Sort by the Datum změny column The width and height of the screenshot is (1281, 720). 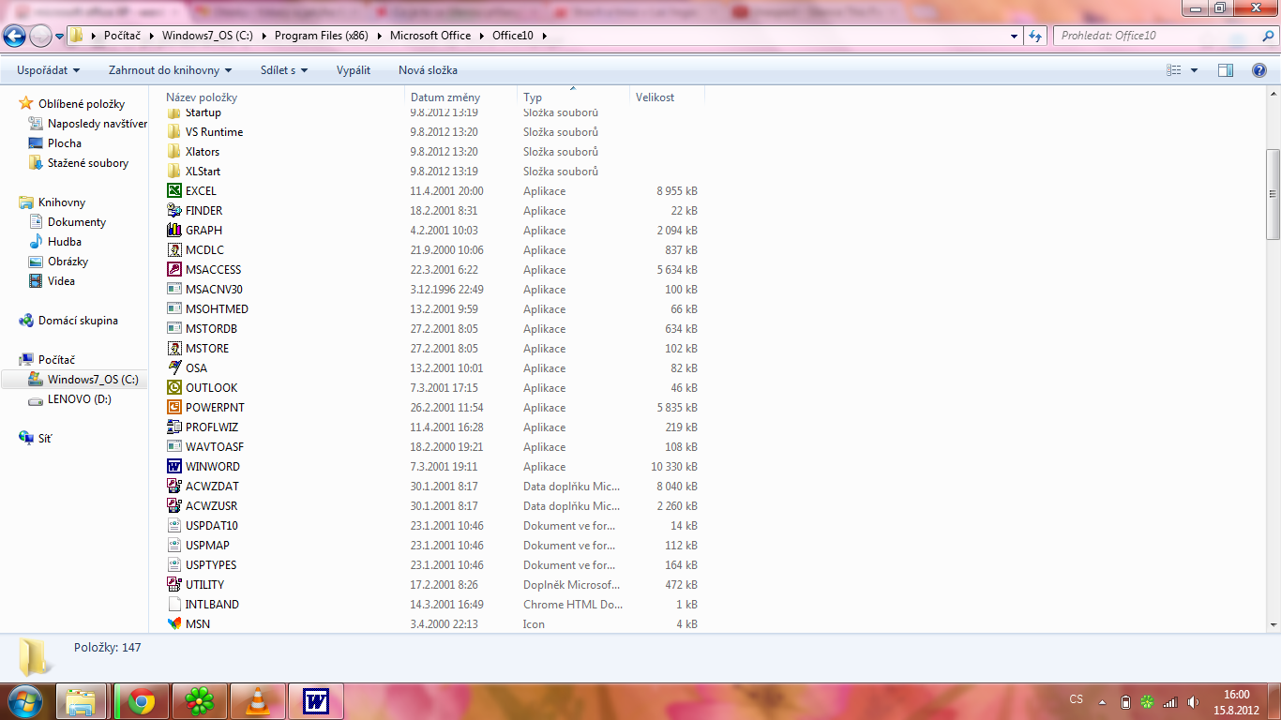(x=461, y=97)
